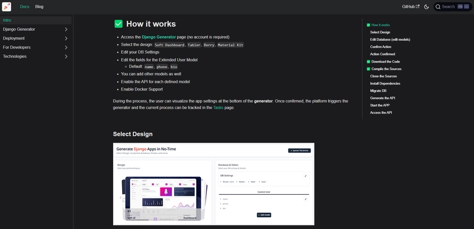
Task: Expand For Developers chevron
Action: coord(66,47)
